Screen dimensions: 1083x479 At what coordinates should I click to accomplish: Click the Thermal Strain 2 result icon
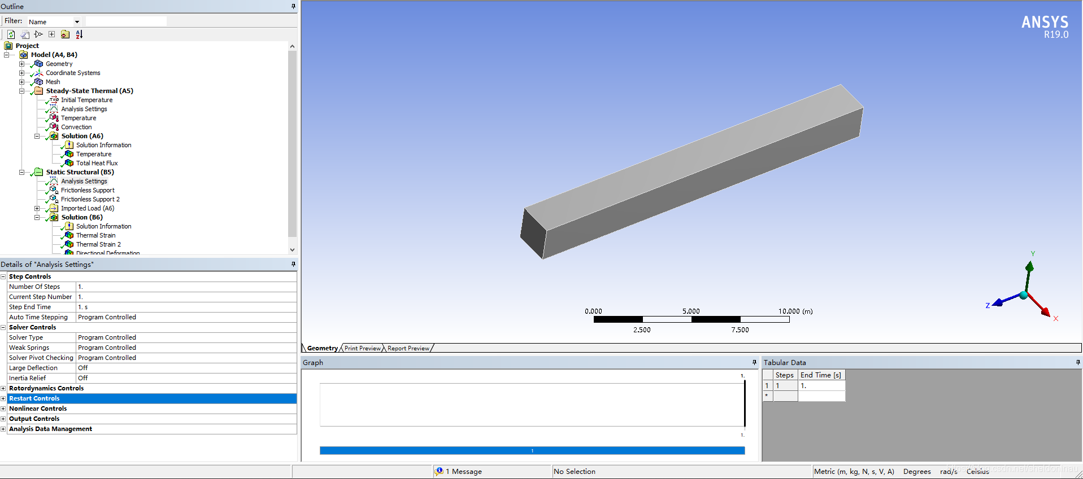click(x=69, y=244)
